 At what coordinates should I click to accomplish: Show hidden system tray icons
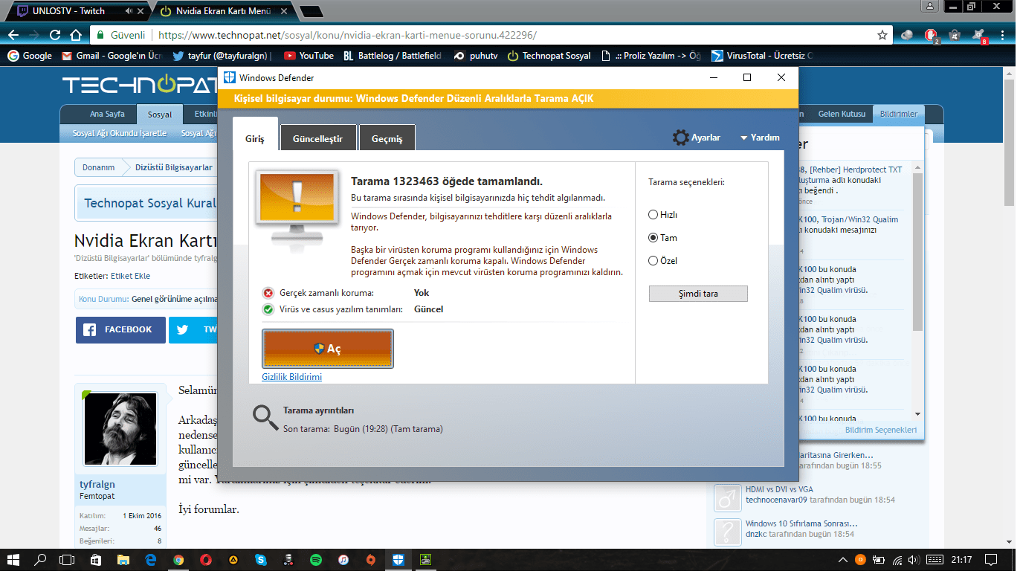(x=843, y=560)
